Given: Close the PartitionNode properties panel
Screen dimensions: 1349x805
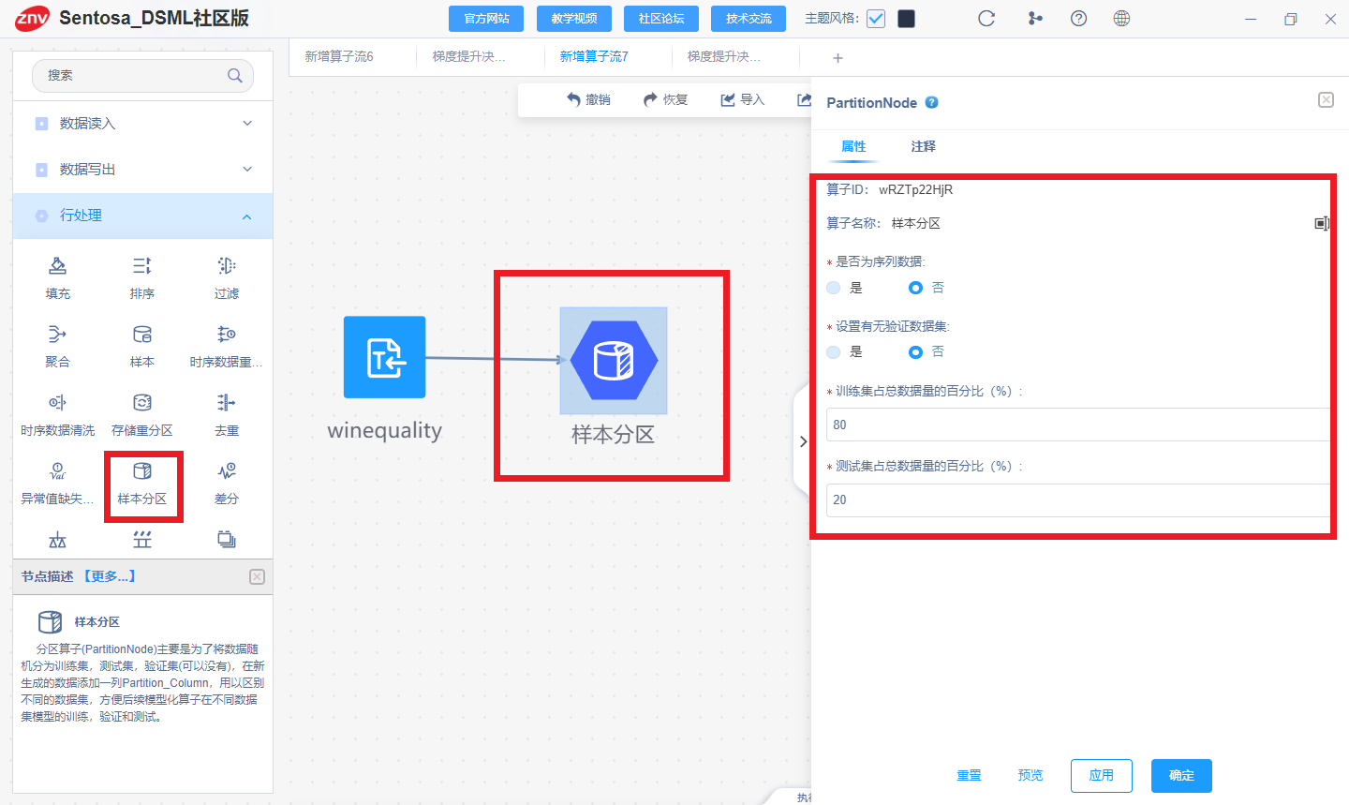Looking at the screenshot, I should 1326,100.
